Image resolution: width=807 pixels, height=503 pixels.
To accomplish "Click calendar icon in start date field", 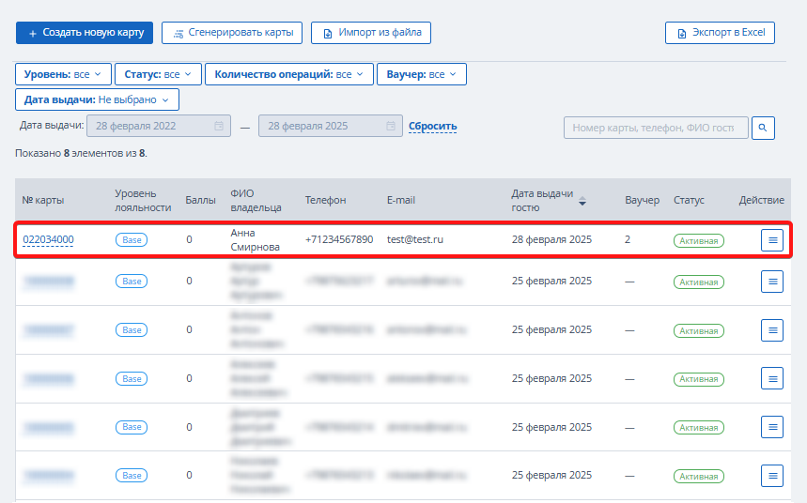I will click(x=219, y=126).
